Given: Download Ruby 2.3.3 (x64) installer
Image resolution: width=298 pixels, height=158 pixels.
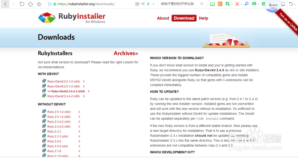Looking at the screenshot, I should 58,137.
